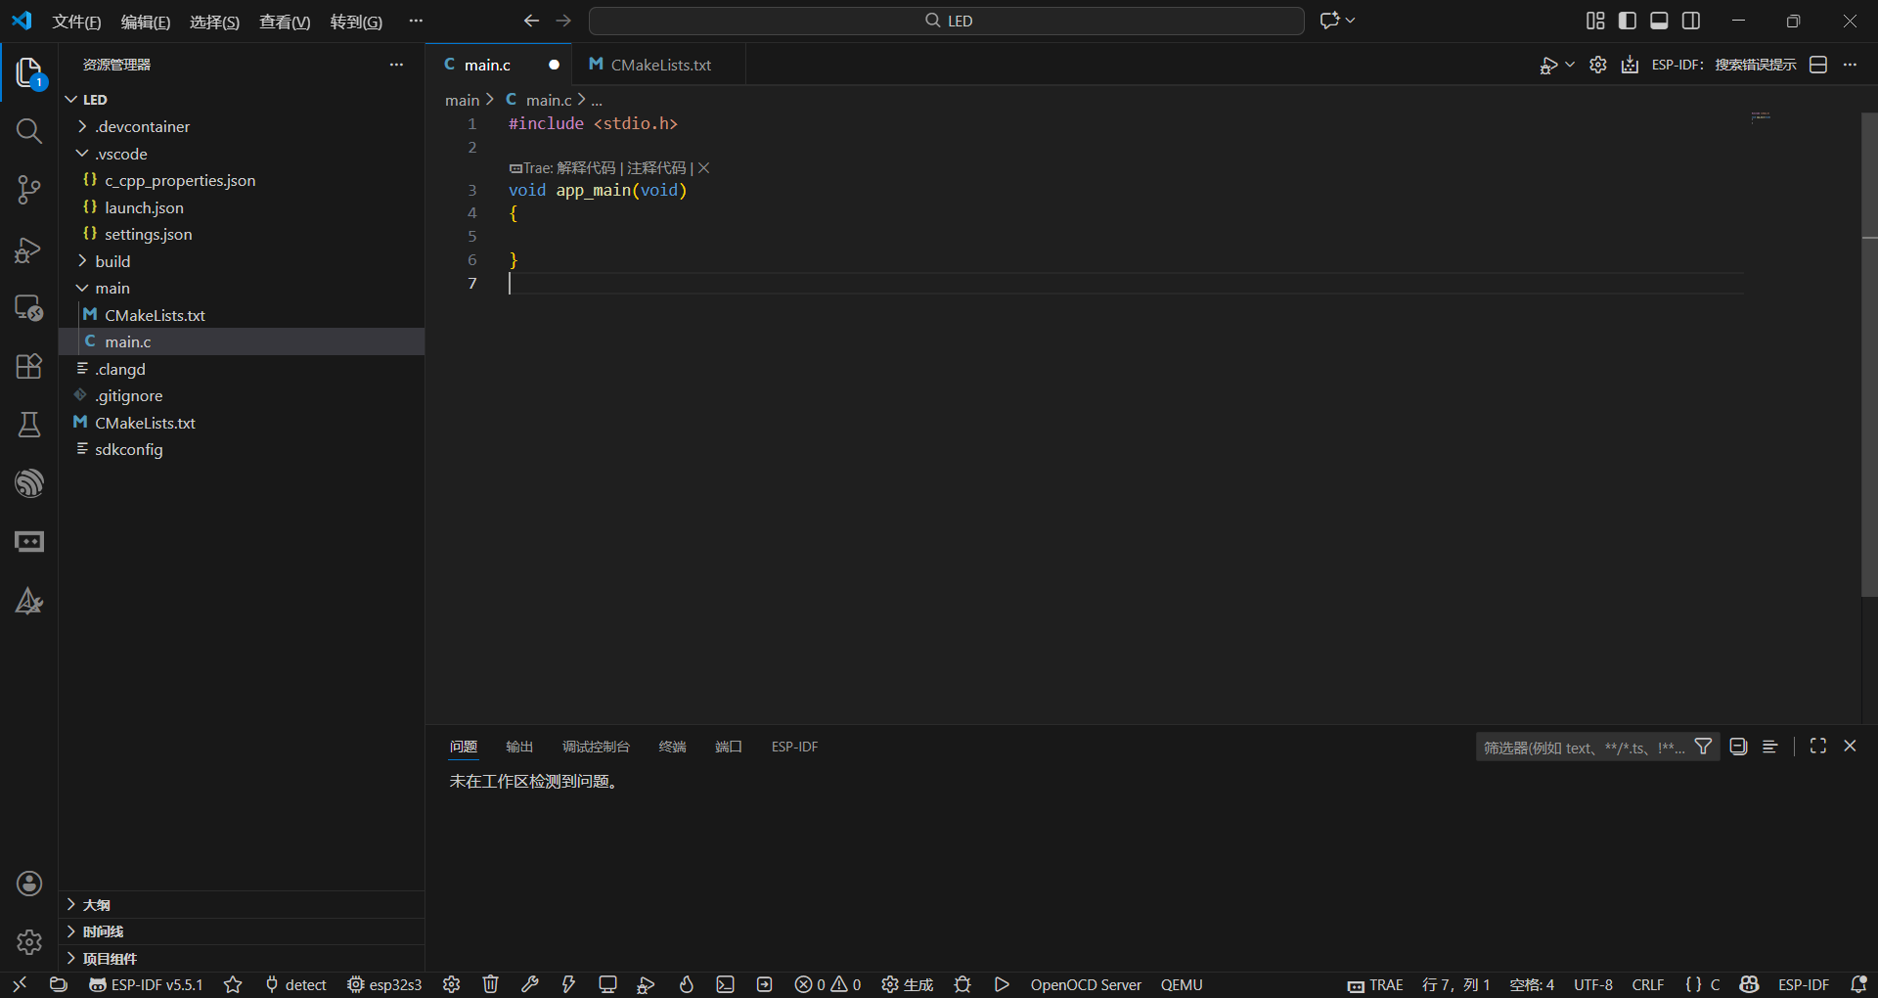This screenshot has width=1878, height=998.
Task: Toggle the problems filter funnel
Action: click(x=1703, y=747)
